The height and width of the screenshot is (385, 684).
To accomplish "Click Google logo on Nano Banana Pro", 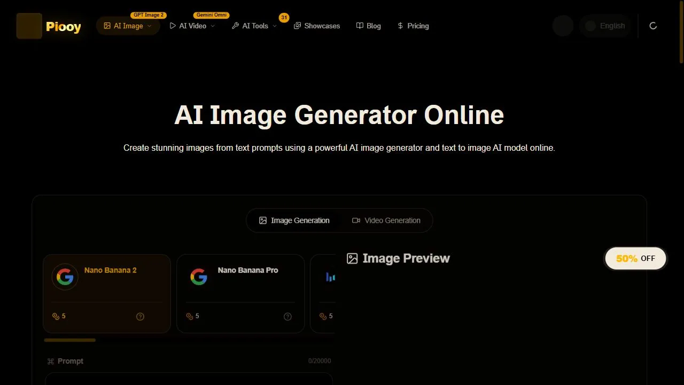I will pyautogui.click(x=199, y=277).
